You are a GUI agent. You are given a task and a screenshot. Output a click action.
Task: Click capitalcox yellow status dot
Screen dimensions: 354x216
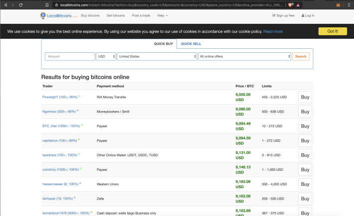[x=79, y=139]
